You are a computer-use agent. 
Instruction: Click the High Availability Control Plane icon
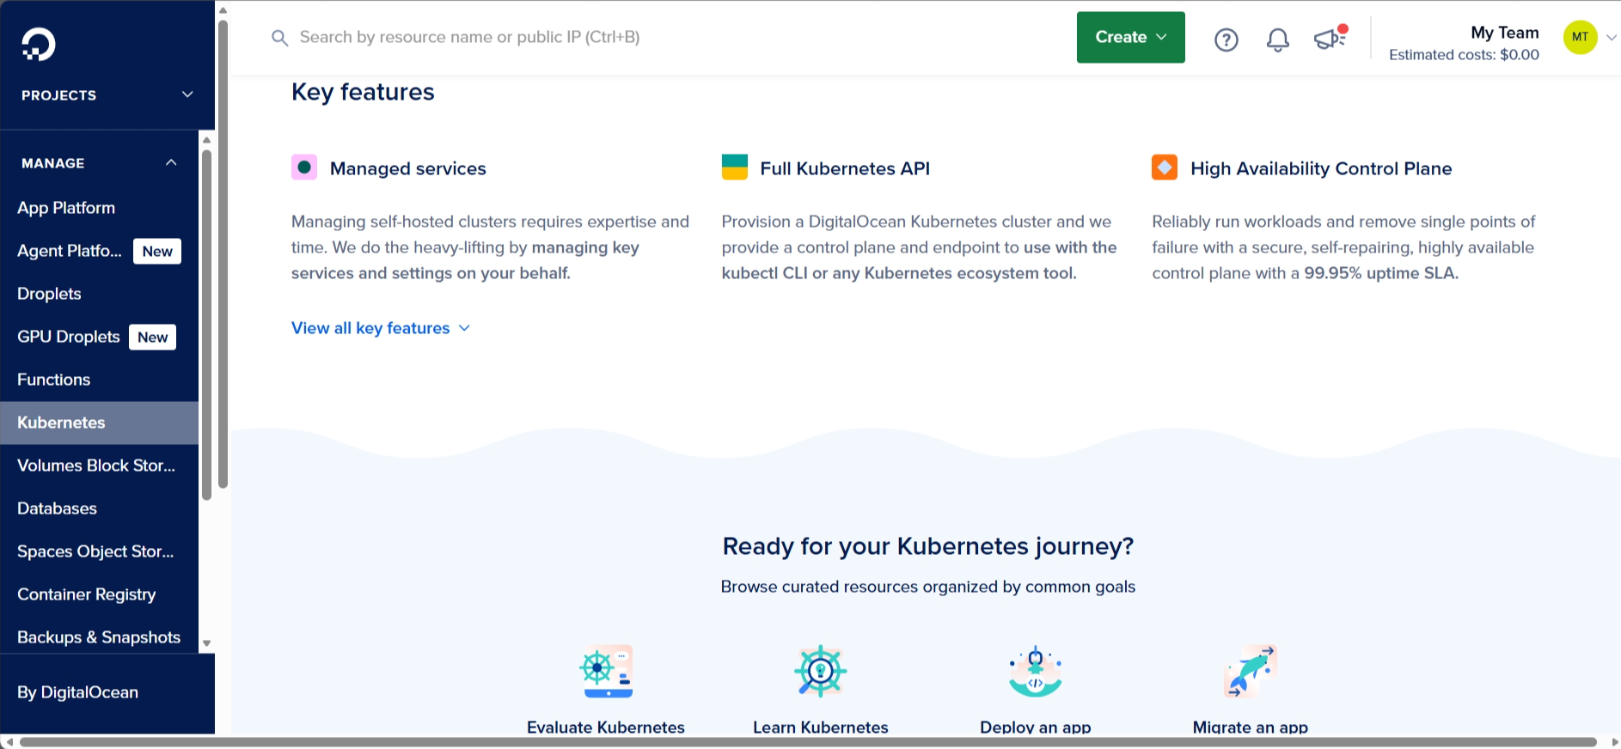pos(1165,167)
